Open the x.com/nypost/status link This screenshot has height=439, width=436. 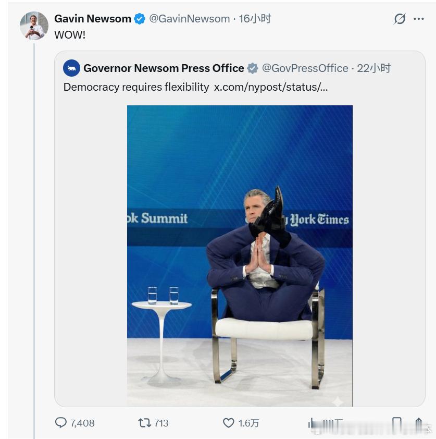pyautogui.click(x=271, y=87)
